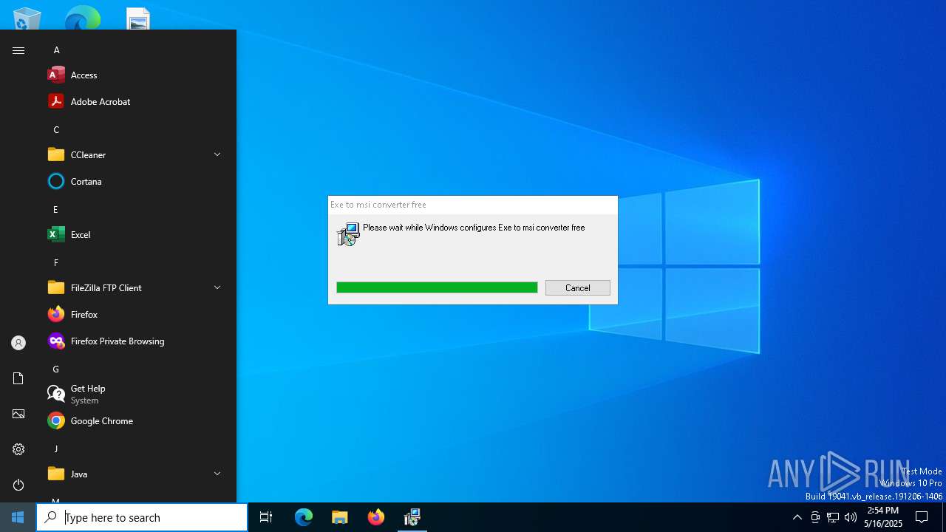This screenshot has height=532, width=946.
Task: Open Access from the Start menu
Action: pyautogui.click(x=136, y=75)
